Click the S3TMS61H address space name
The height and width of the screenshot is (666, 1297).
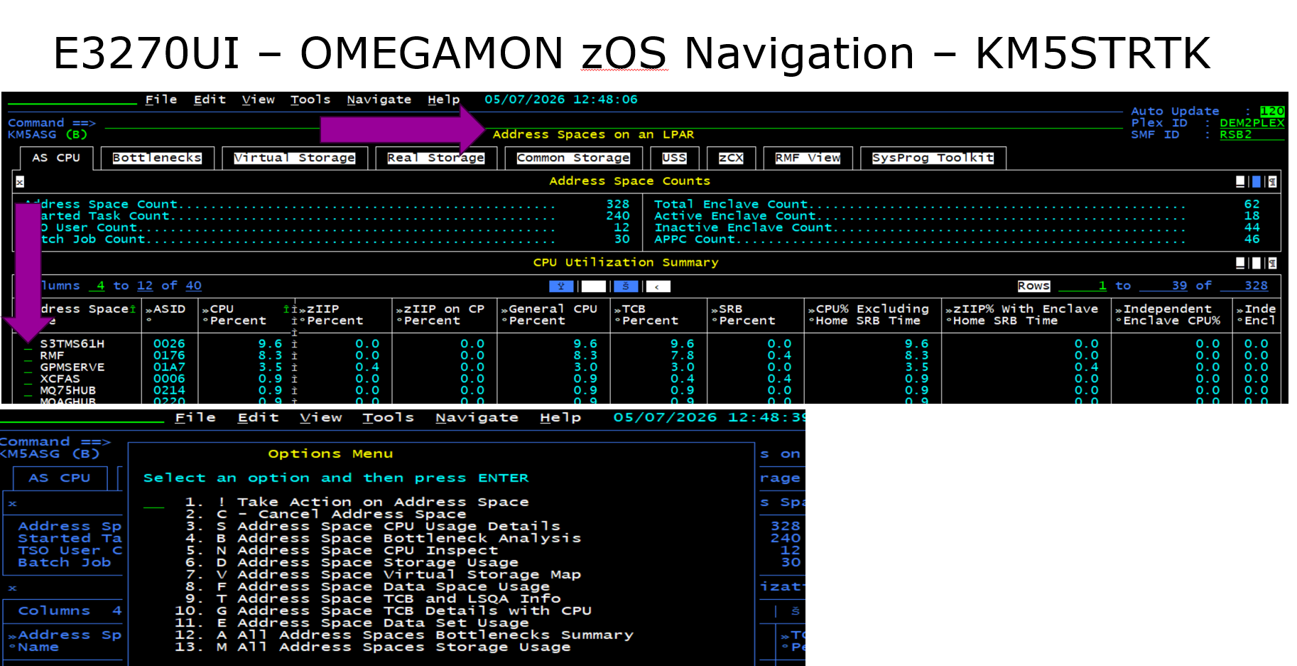[72, 344]
